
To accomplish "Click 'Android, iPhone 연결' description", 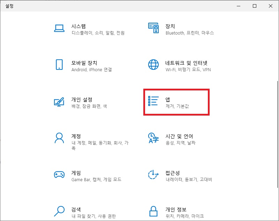I will pyautogui.click(x=92, y=69).
